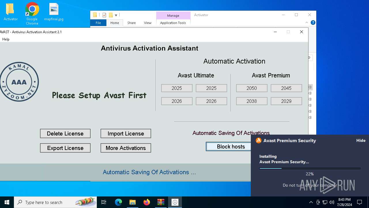Screen dimensions: 369x208
Task: Open the Action Center notifications icon
Action: (359, 202)
